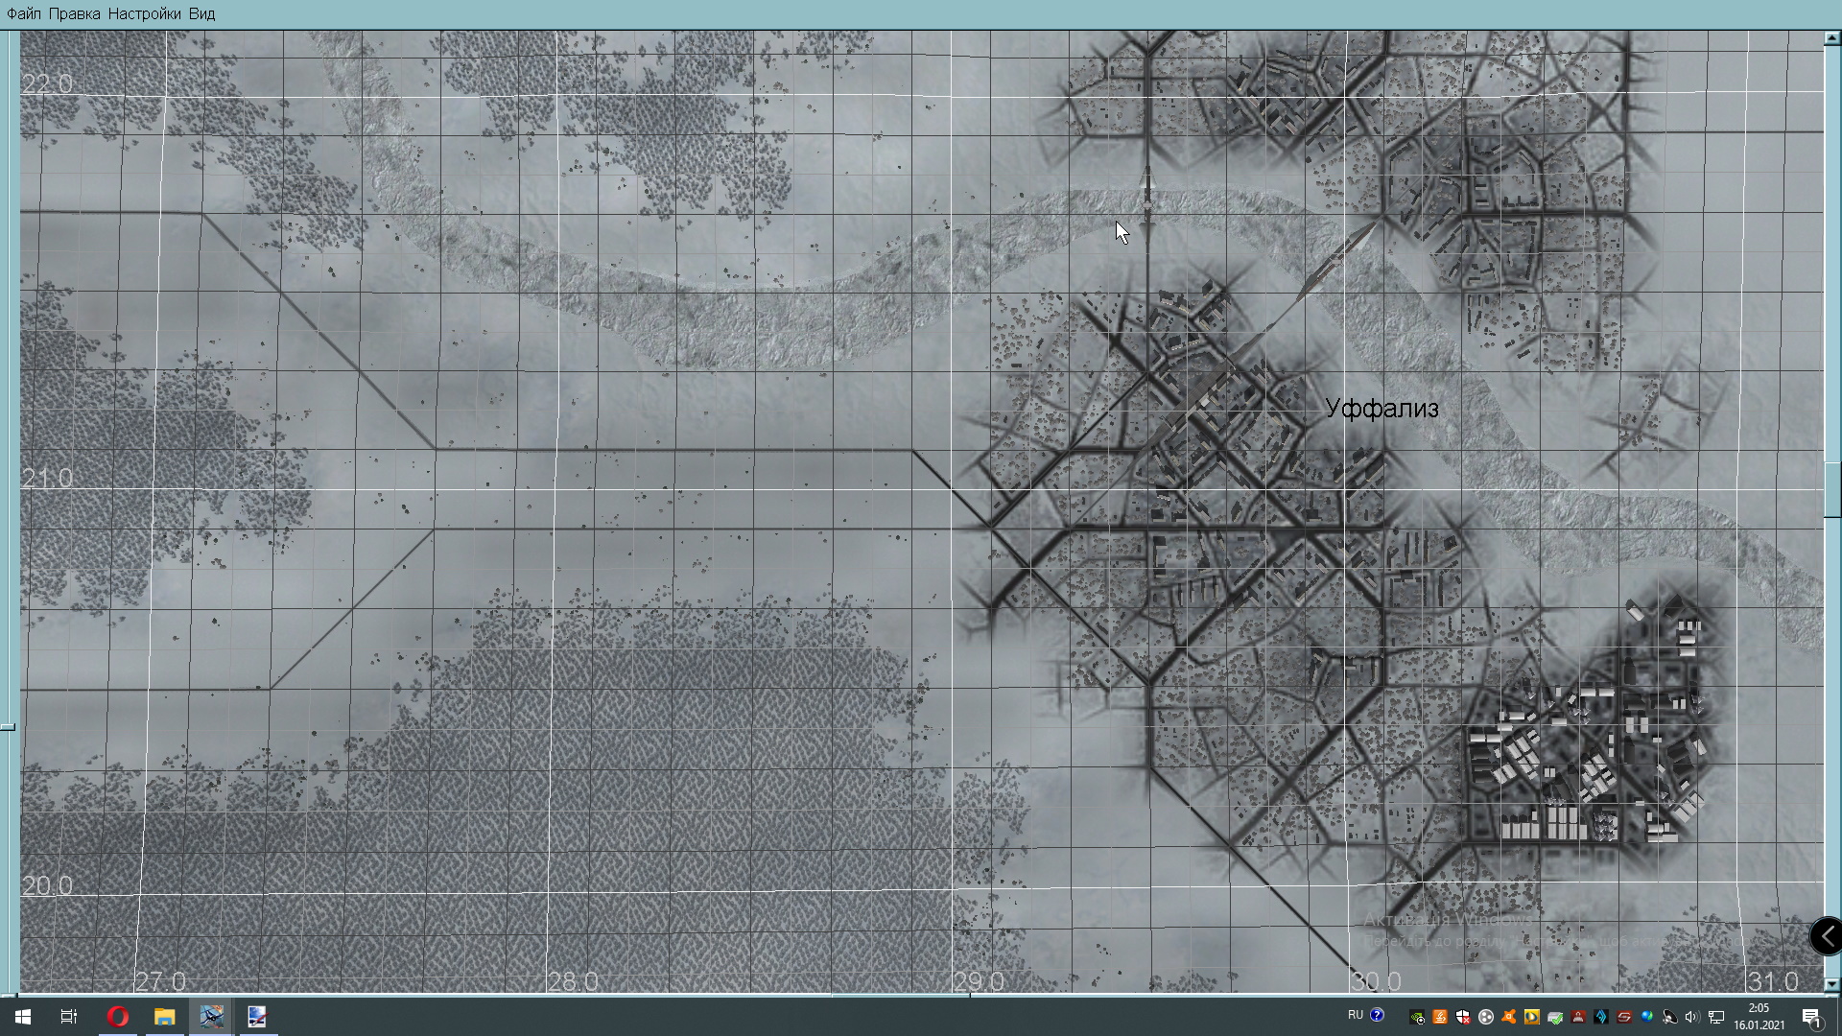Switch to the Paint app in taskbar
The image size is (1842, 1036).
coord(257,1017)
